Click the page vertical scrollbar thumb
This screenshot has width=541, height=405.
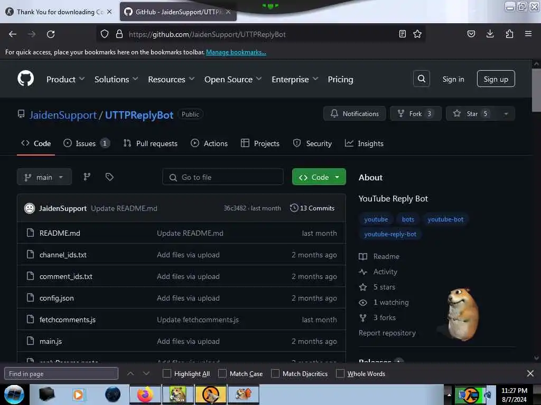pyautogui.click(x=536, y=90)
